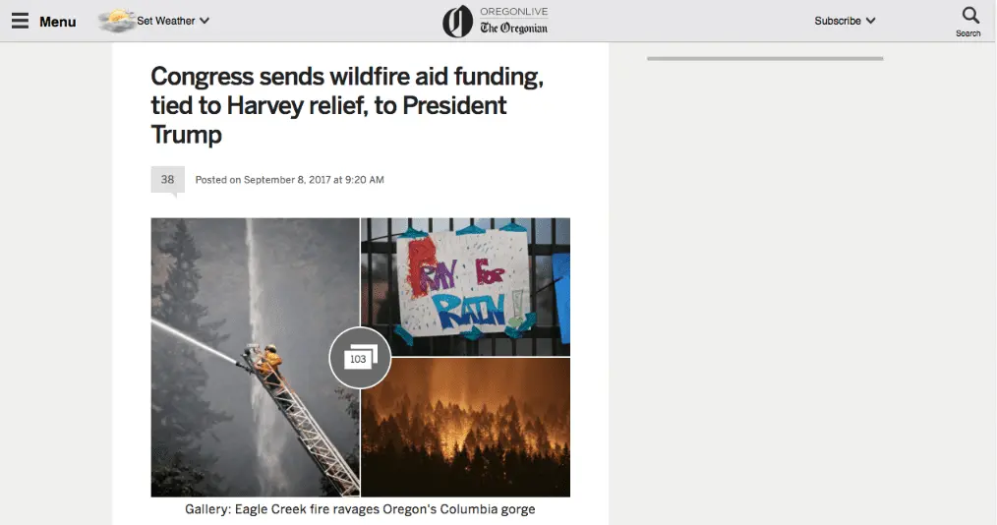The height and width of the screenshot is (525, 997).
Task: Click the 38 comments bubble
Action: click(167, 181)
